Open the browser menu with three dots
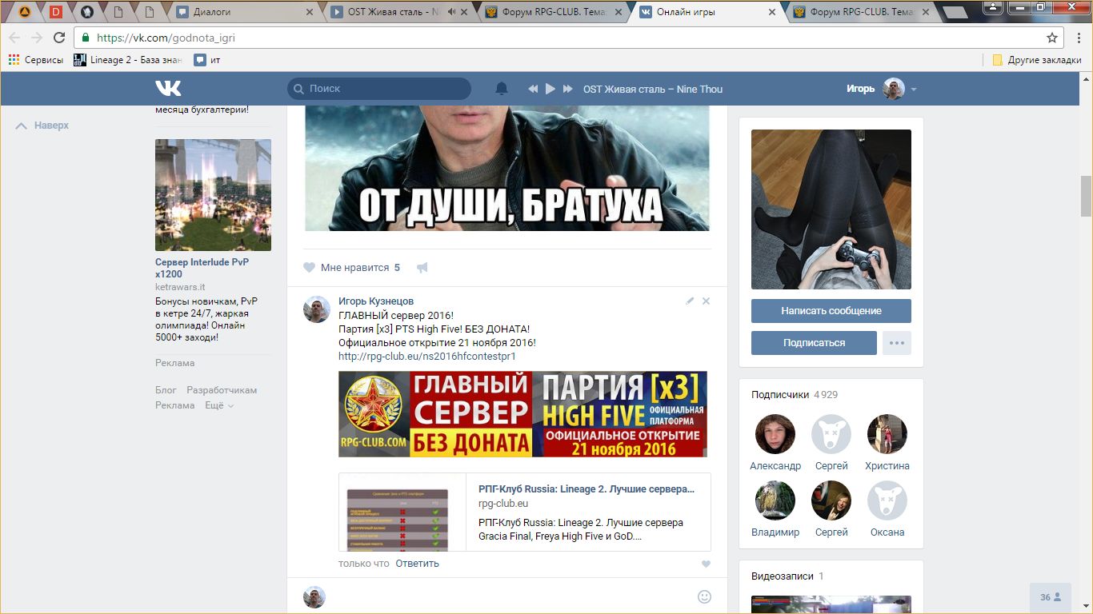The width and height of the screenshot is (1093, 614). click(1078, 38)
